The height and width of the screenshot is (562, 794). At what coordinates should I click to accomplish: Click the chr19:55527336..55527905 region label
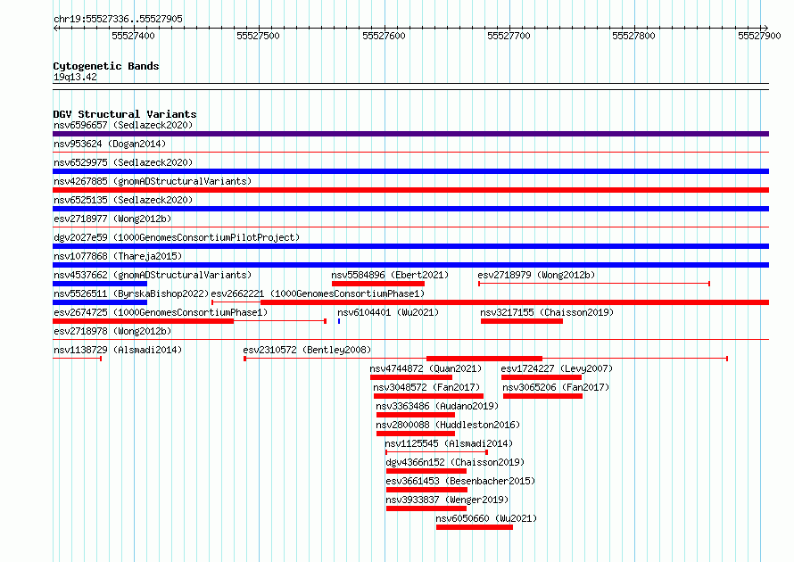(x=118, y=19)
